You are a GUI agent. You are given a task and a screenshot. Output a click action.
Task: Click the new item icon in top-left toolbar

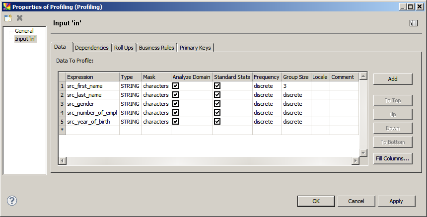(x=8, y=18)
